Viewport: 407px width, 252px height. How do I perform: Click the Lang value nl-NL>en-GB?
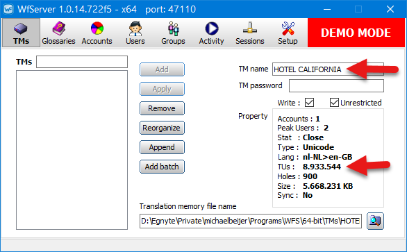[x=327, y=157]
